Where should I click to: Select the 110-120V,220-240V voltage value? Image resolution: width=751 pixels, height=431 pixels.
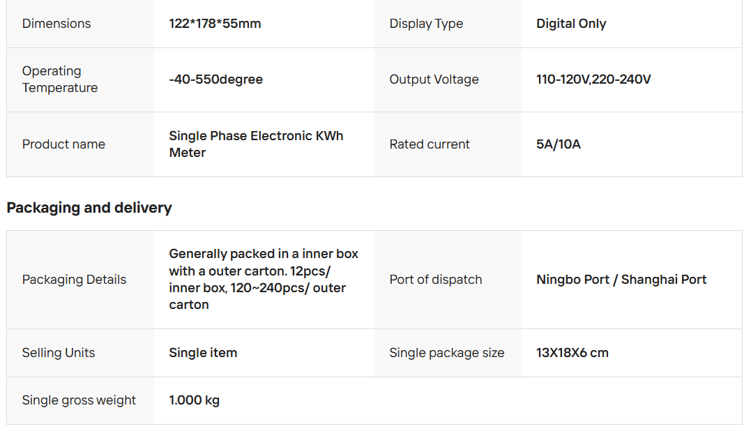(593, 80)
